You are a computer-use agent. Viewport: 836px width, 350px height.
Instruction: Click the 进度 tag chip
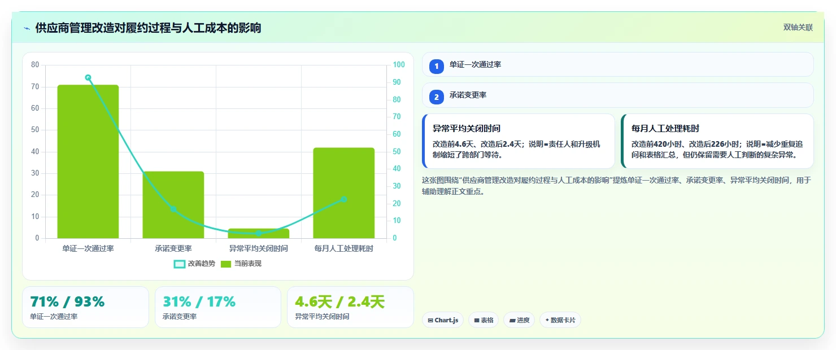click(x=520, y=320)
